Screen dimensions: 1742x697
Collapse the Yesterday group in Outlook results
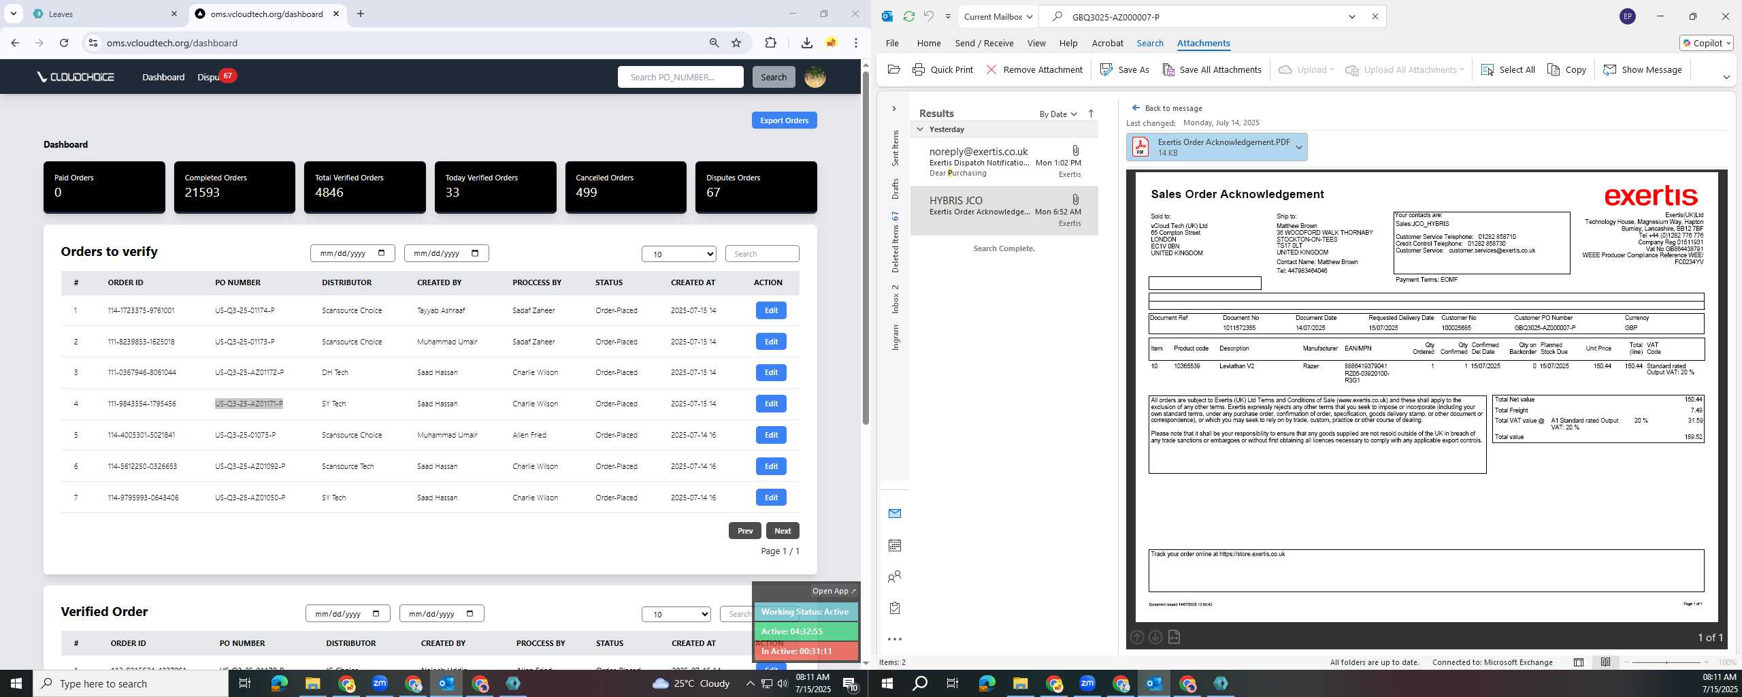pos(920,129)
